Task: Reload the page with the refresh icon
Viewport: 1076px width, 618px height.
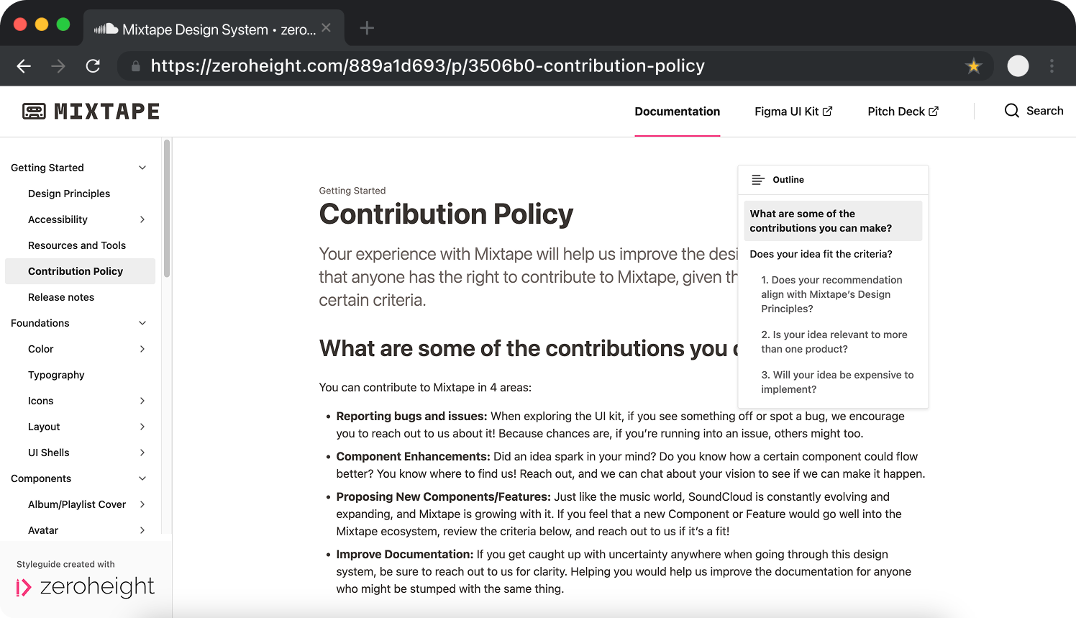Action: click(93, 66)
